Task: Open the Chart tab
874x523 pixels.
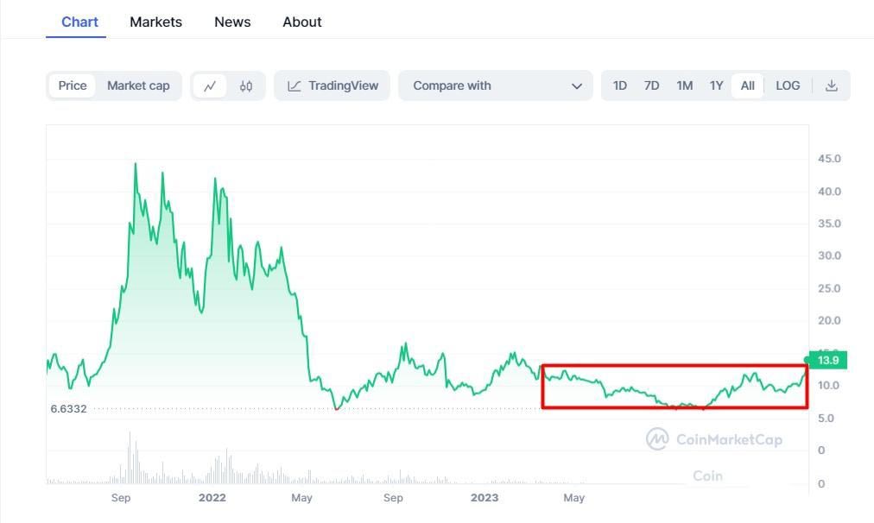Action: tap(79, 22)
